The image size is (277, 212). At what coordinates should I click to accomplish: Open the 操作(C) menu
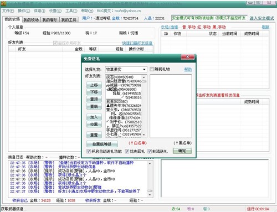[x=24, y=11]
